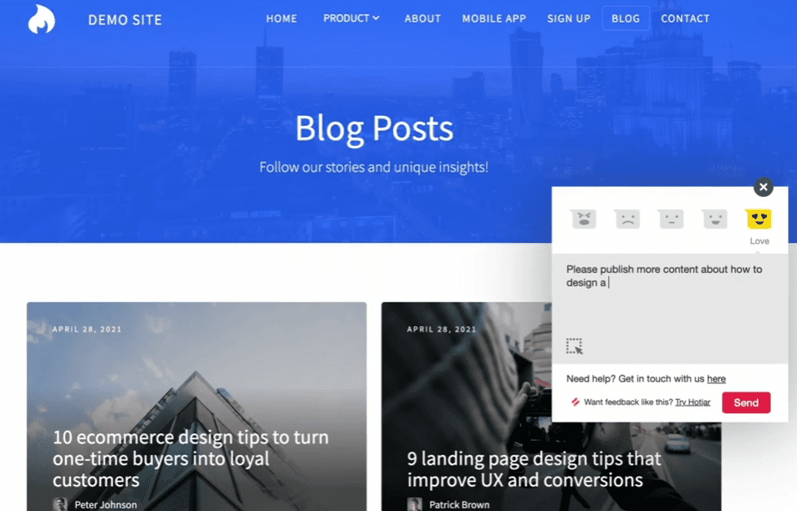
Task: Open the HOME menu item
Action: point(282,18)
